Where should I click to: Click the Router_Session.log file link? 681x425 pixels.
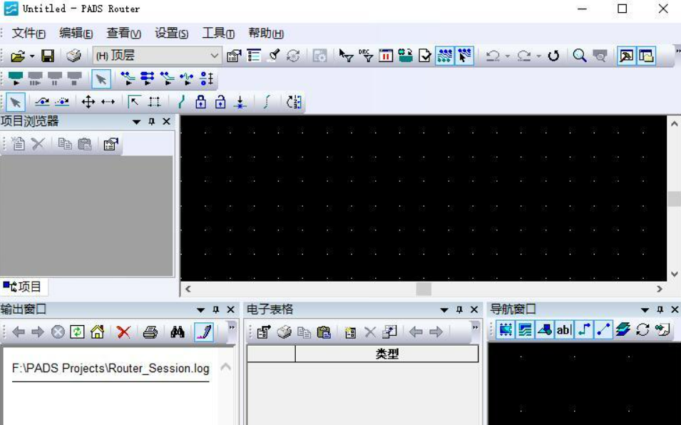point(111,369)
